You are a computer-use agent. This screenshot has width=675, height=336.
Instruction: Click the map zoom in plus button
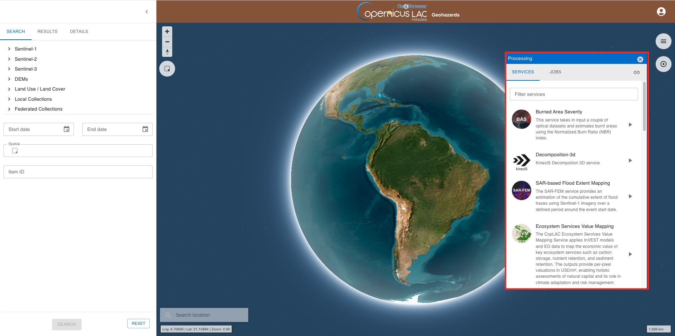point(167,32)
